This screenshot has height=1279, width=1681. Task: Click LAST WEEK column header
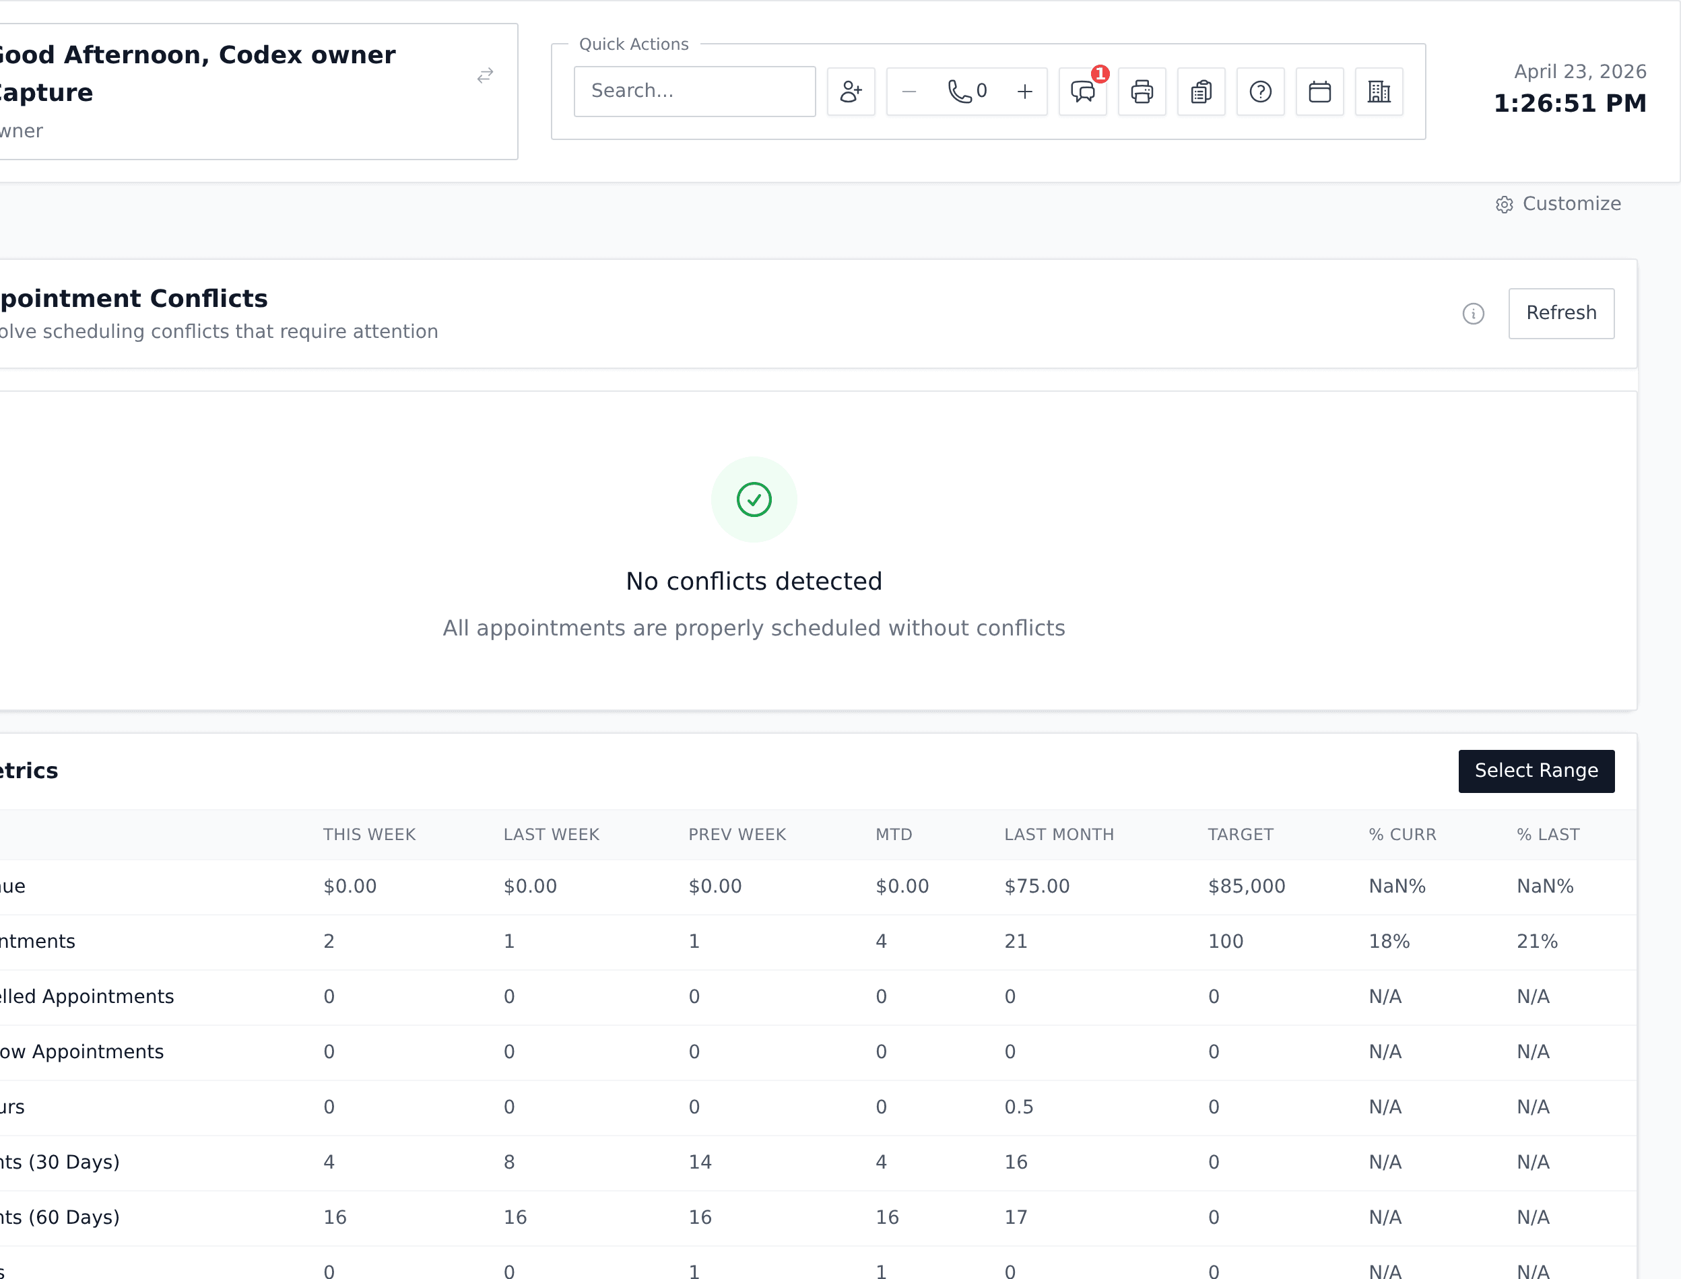click(x=552, y=835)
